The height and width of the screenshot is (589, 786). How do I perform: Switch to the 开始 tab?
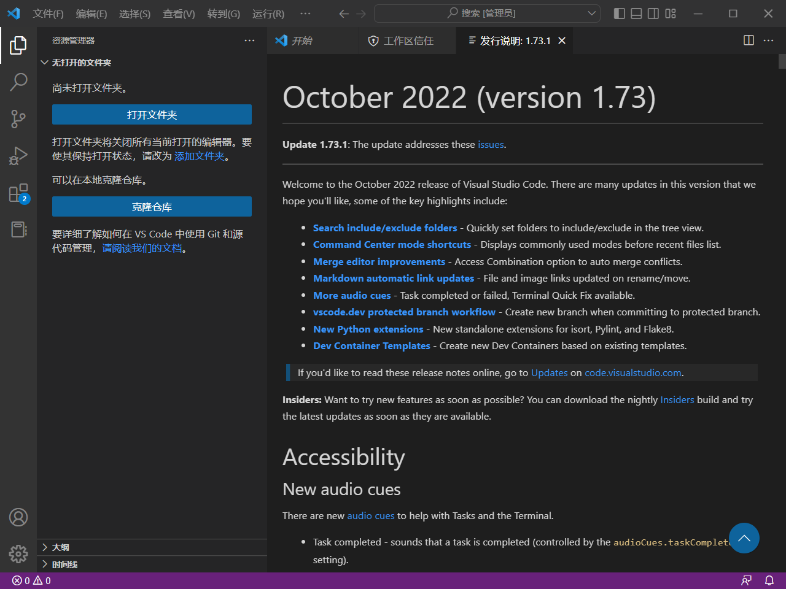tap(313, 40)
